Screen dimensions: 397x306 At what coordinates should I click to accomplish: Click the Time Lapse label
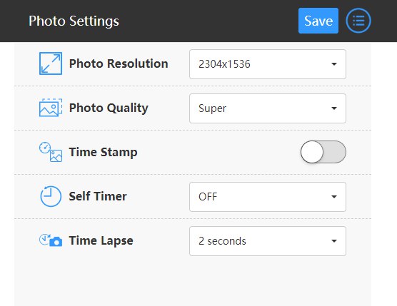(101, 241)
